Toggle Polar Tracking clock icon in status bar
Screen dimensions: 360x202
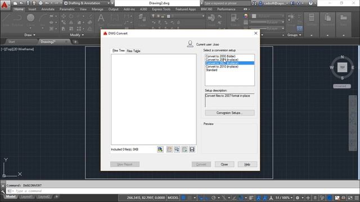[x=214, y=198]
